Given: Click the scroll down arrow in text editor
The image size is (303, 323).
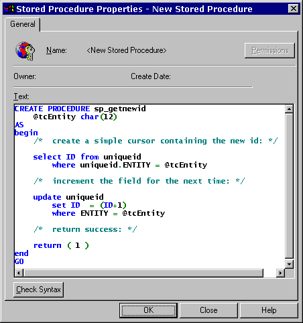Looking at the screenshot, I should 289,264.
